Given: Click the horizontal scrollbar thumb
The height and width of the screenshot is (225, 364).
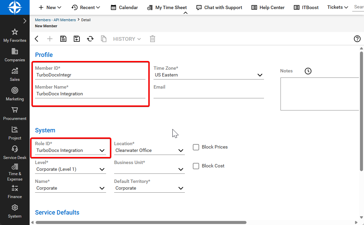Looking at the screenshot, I should tap(141, 222).
